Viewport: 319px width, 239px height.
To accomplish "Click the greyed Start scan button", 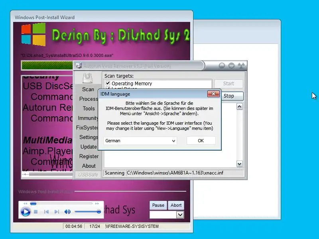I will [x=228, y=84].
